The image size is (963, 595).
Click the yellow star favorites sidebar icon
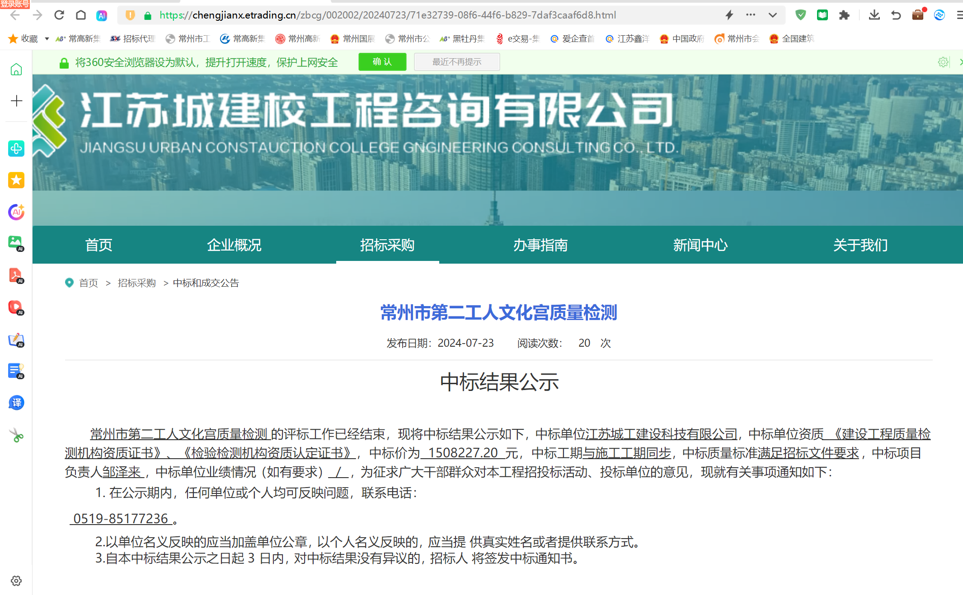pyautogui.click(x=16, y=180)
